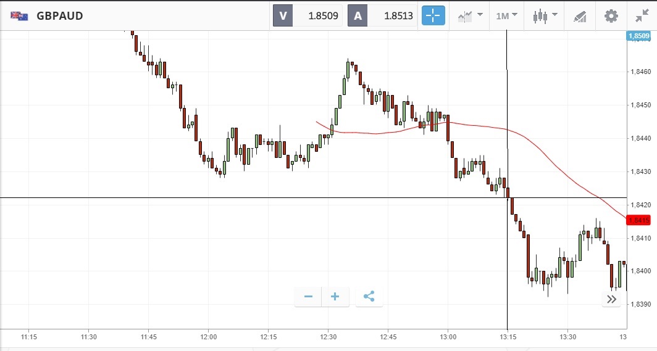This screenshot has width=657, height=351.
Task: Click the V sell price 1.8509 button
Action: click(x=308, y=15)
